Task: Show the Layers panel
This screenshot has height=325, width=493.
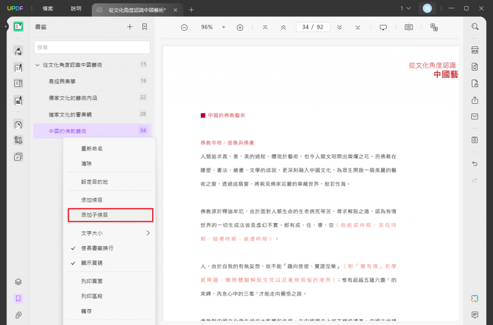Action: pos(18,282)
